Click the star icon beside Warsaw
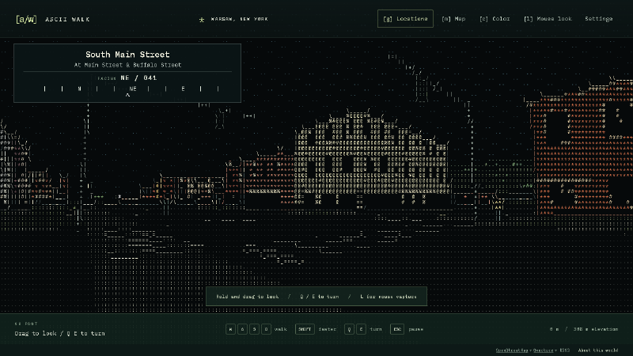Viewport: 633px width, 356px height. (202, 19)
